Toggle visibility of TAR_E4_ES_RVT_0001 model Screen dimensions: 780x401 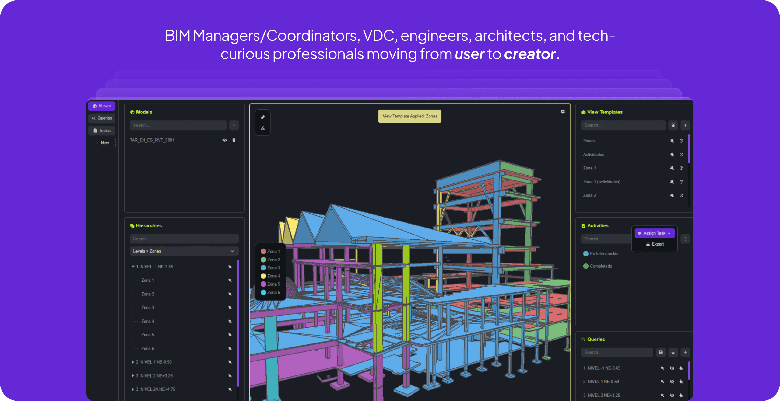(x=224, y=140)
